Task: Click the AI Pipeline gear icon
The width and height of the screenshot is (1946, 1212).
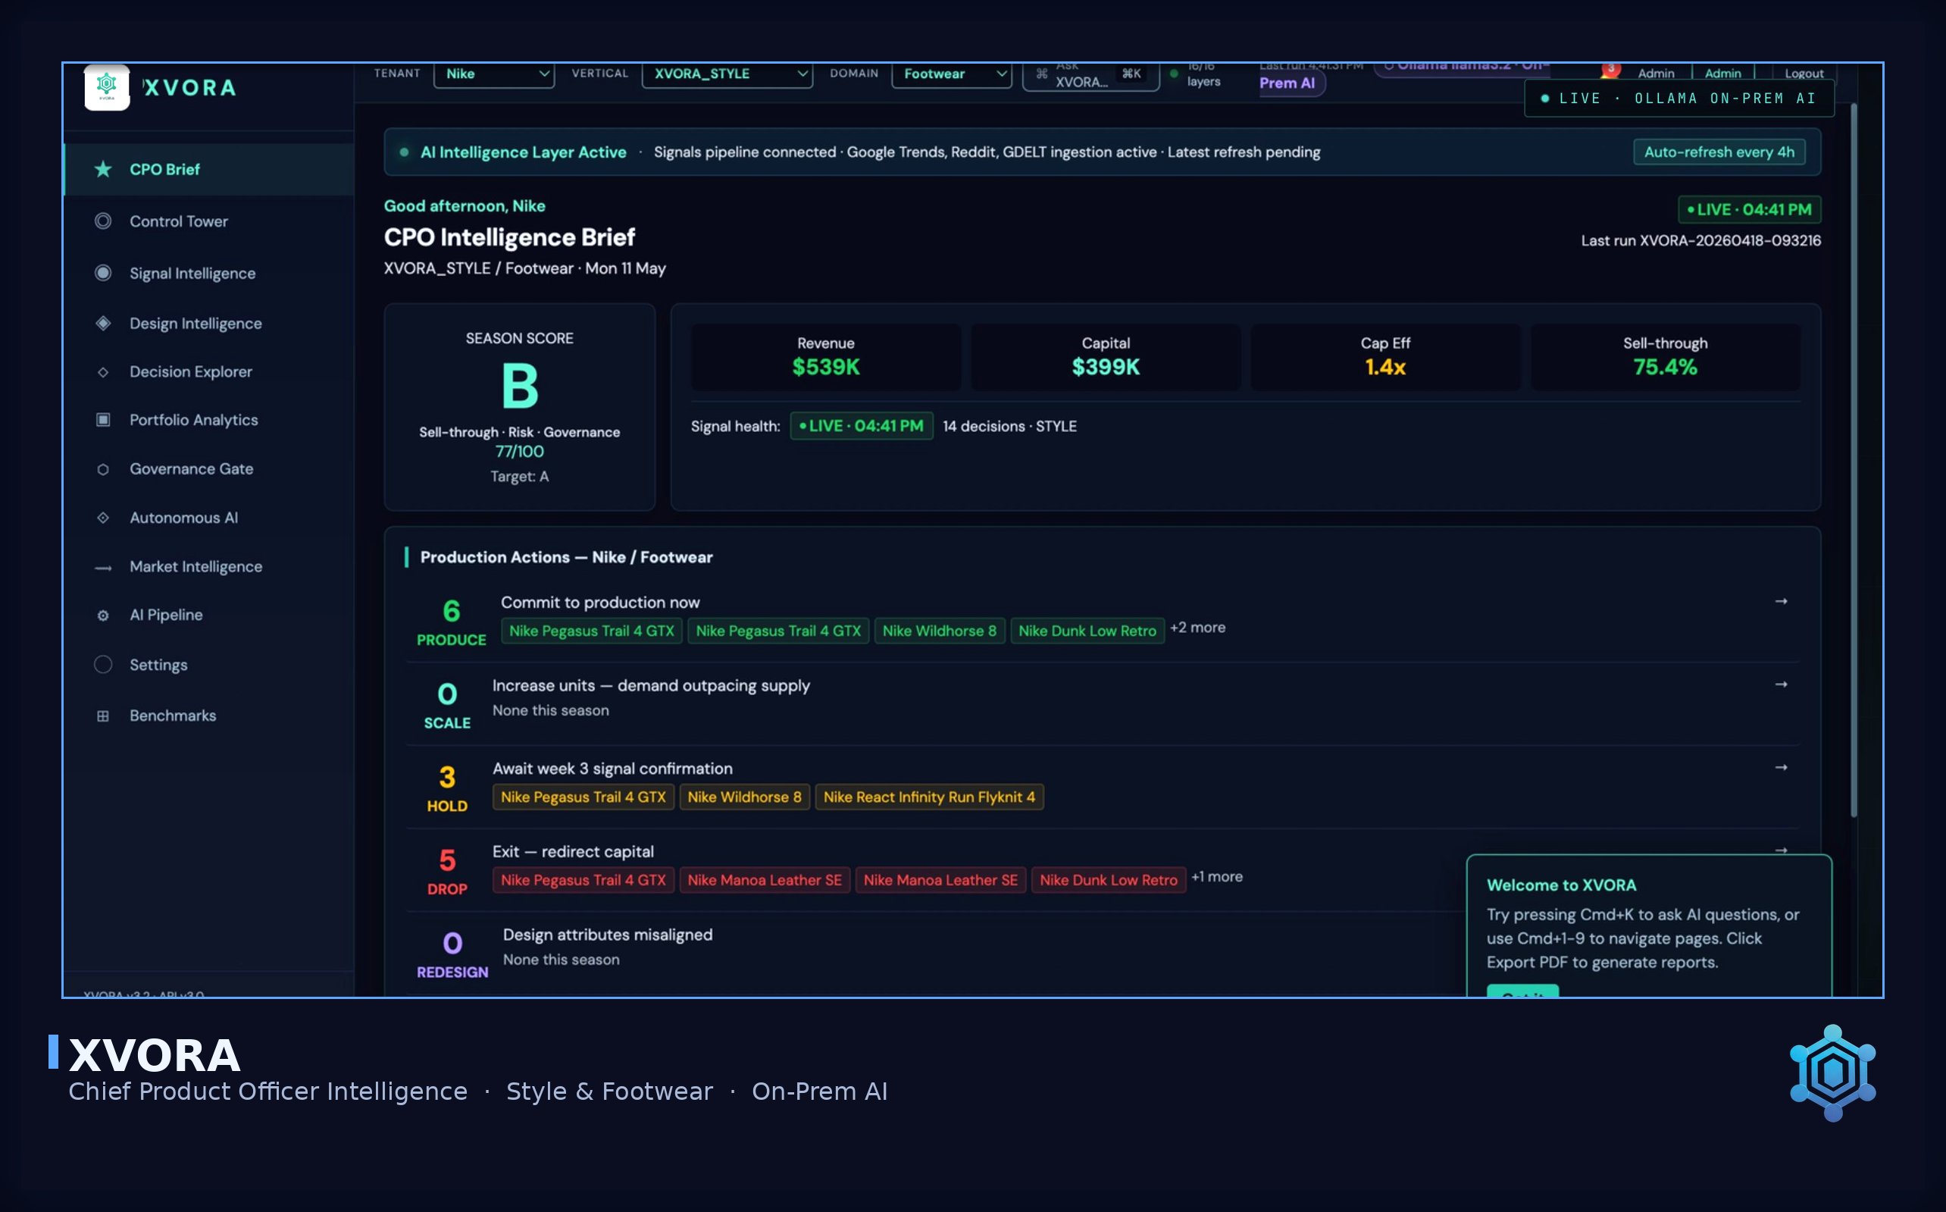Action: pyautogui.click(x=102, y=615)
